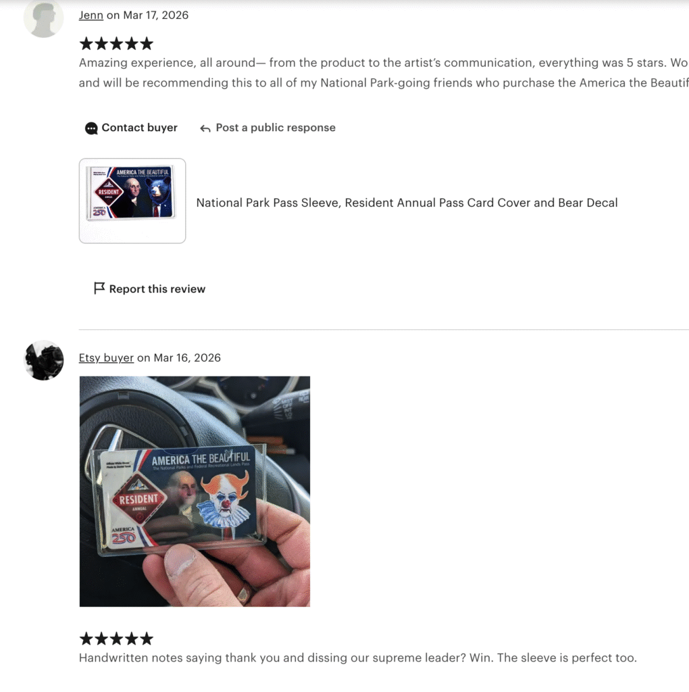Click the Etsy buyer's five-star rating row

(x=116, y=639)
